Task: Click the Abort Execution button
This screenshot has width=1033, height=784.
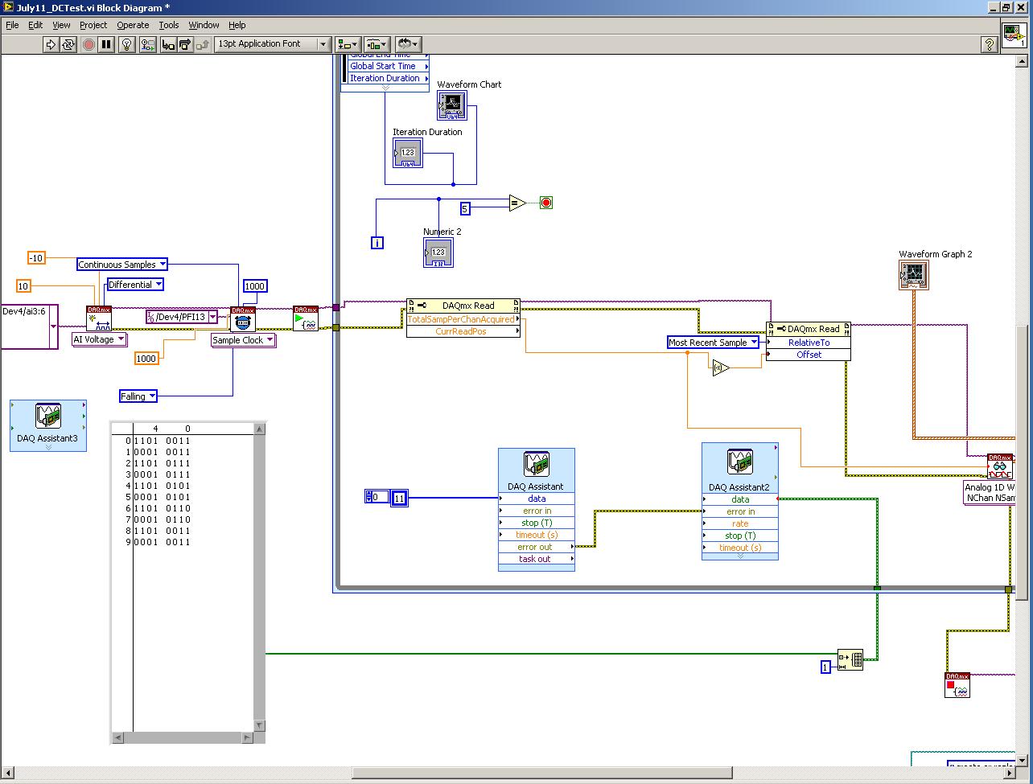Action: click(88, 44)
